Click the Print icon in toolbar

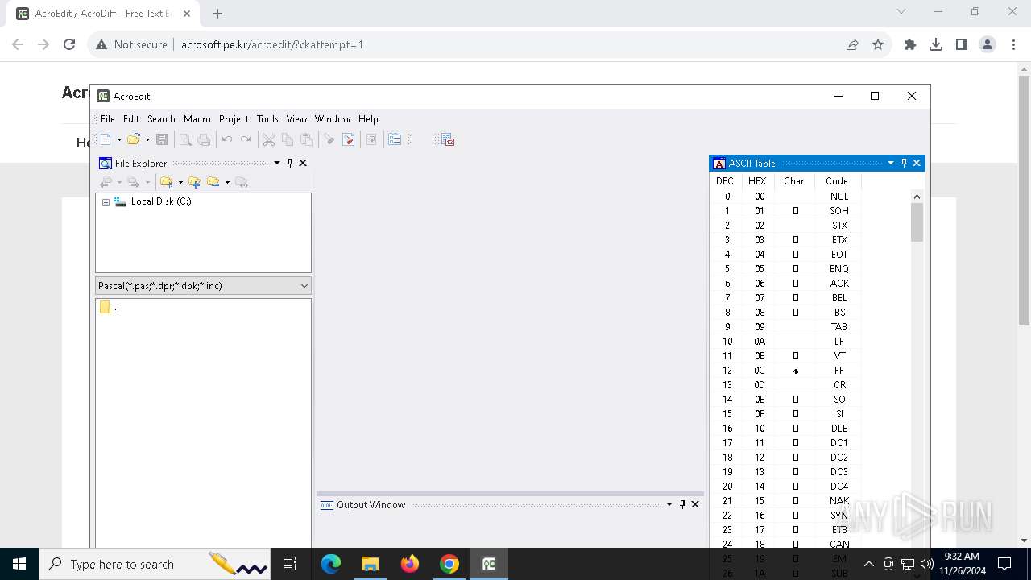click(x=204, y=139)
